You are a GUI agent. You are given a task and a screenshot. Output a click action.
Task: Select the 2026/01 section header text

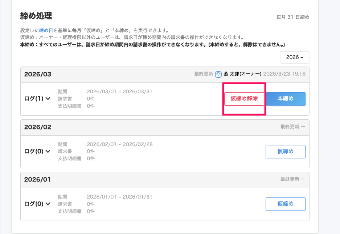[37, 179]
